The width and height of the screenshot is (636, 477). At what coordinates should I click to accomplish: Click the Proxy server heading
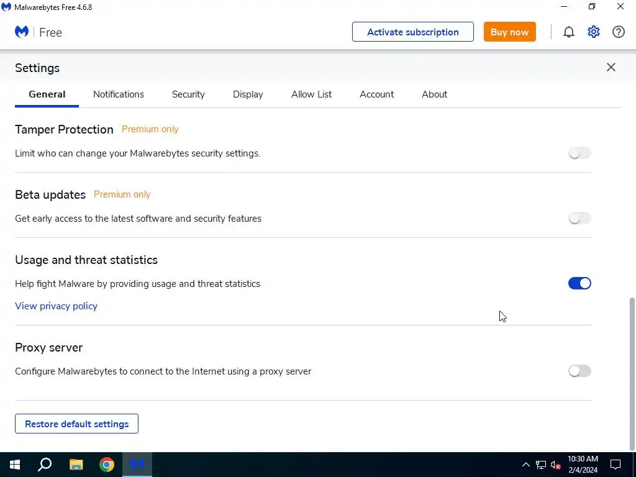(x=48, y=348)
